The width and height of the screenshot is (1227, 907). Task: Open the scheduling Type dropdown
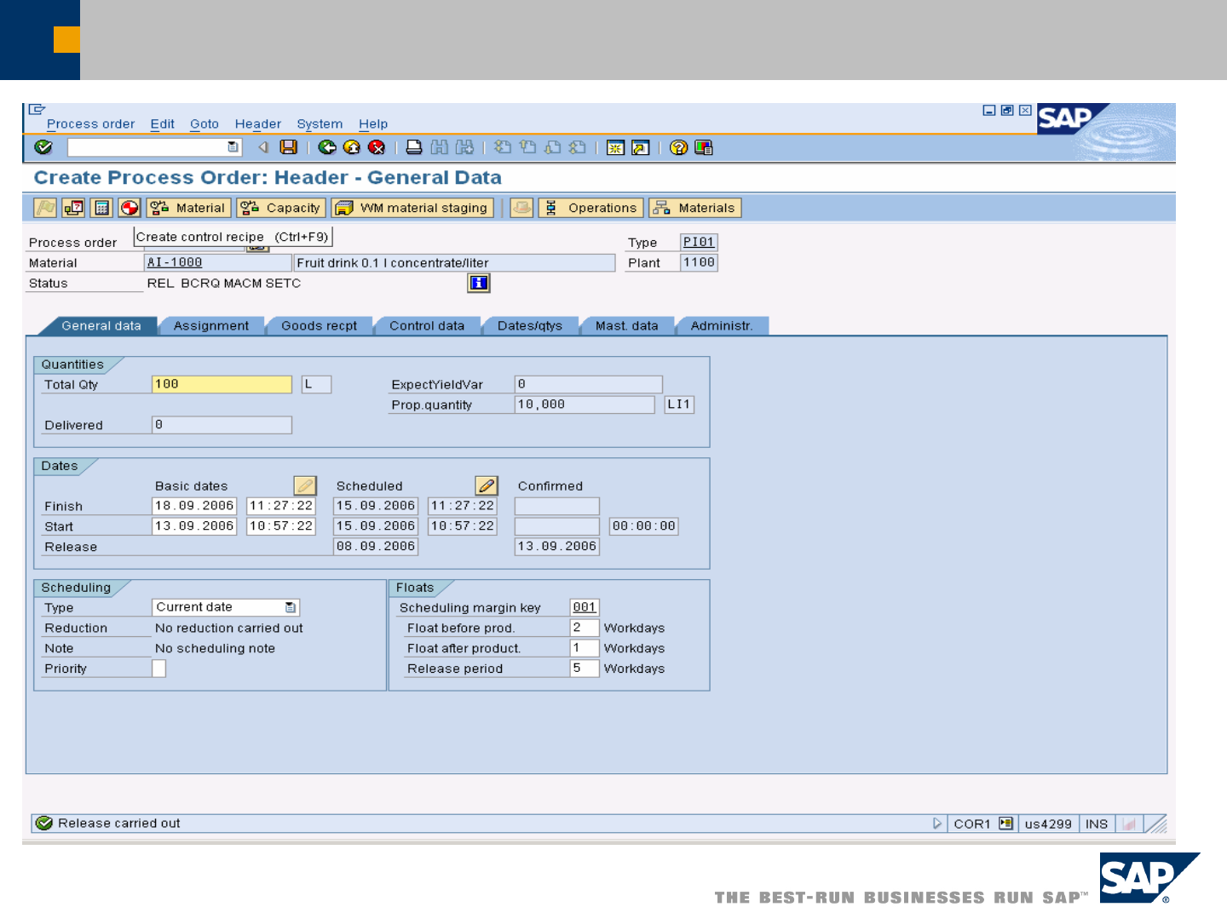point(291,607)
